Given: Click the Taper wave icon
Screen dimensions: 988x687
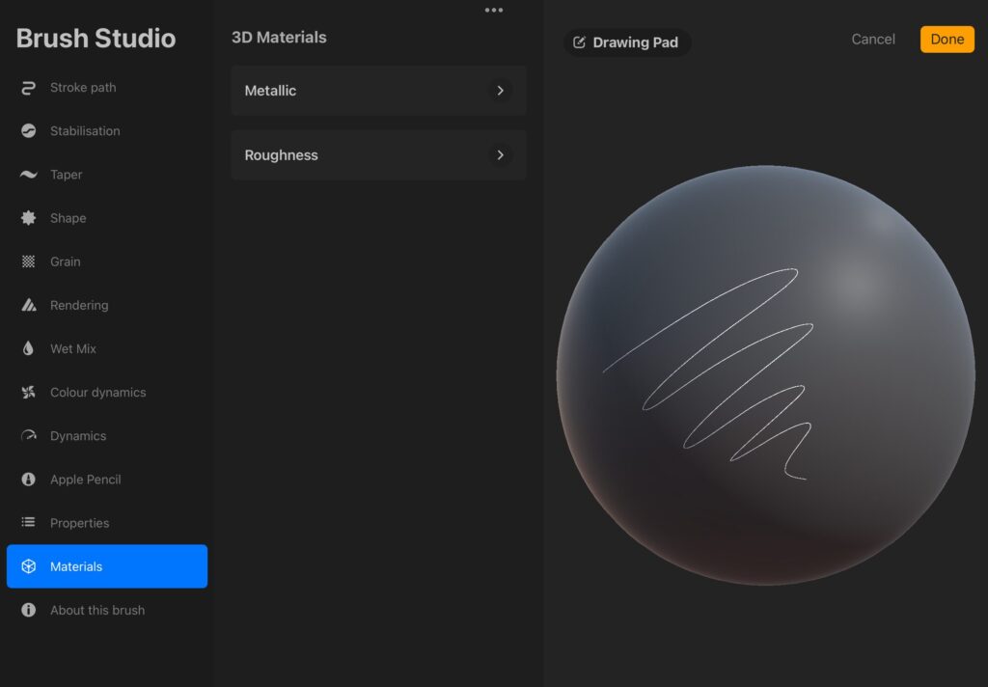Looking at the screenshot, I should [28, 175].
